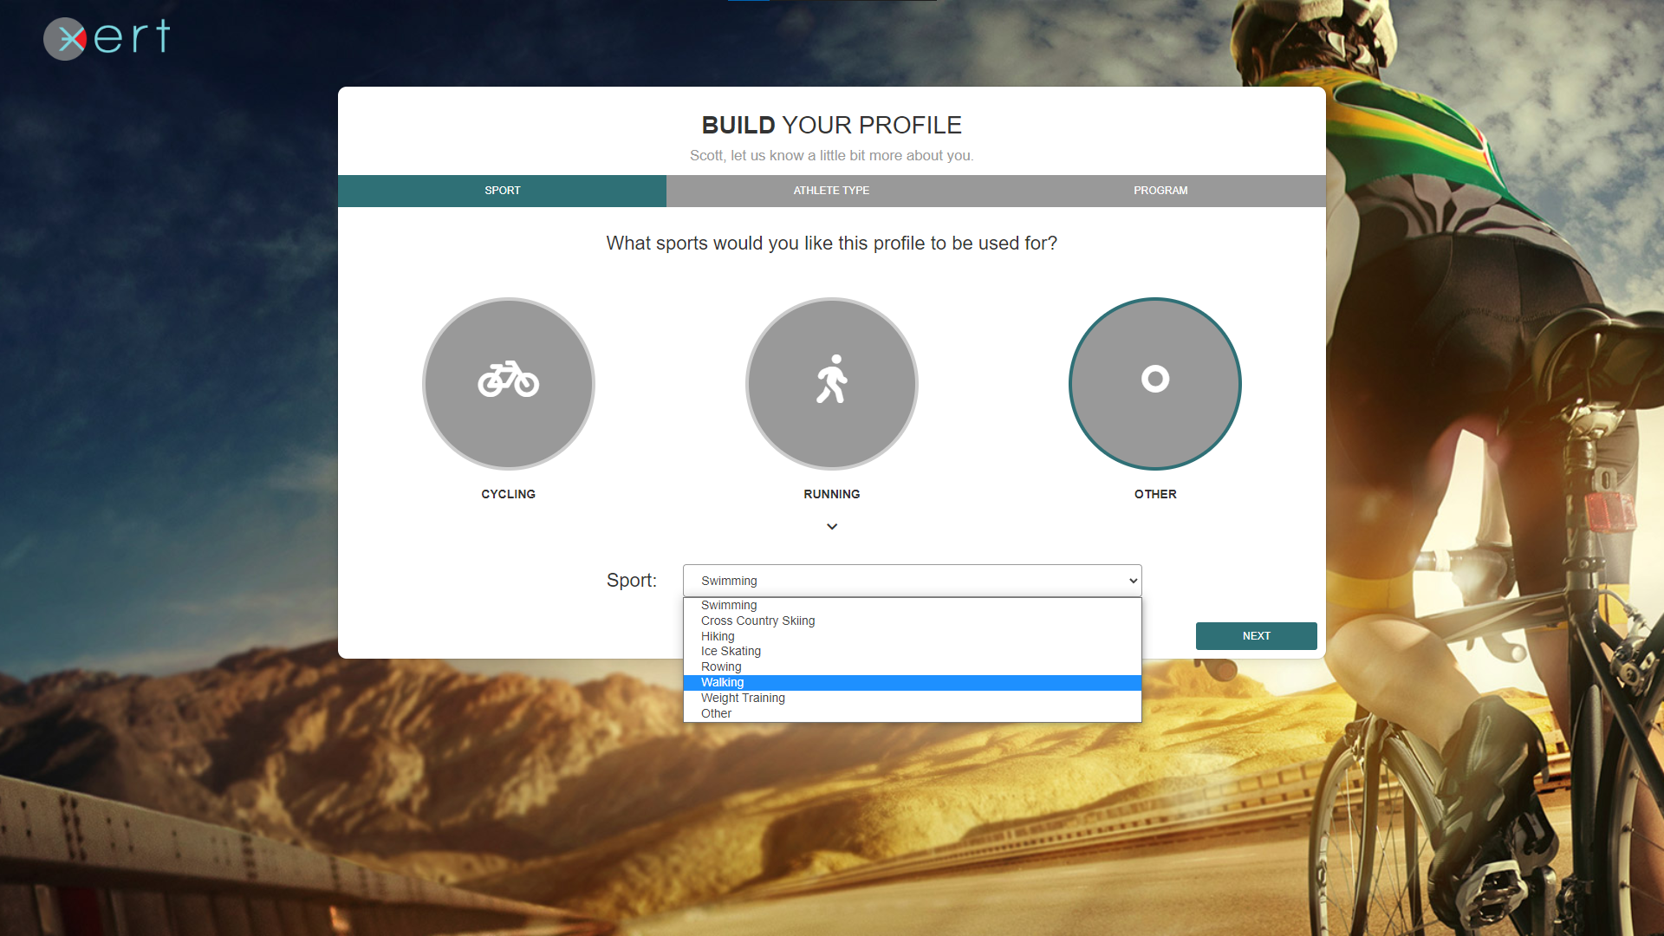1664x936 pixels.
Task: Click the RUNNING label text
Action: click(831, 494)
